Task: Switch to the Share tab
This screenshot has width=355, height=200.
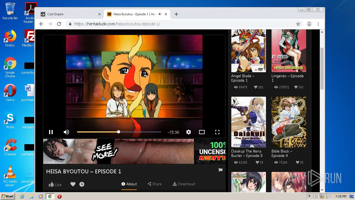Action: (155, 184)
